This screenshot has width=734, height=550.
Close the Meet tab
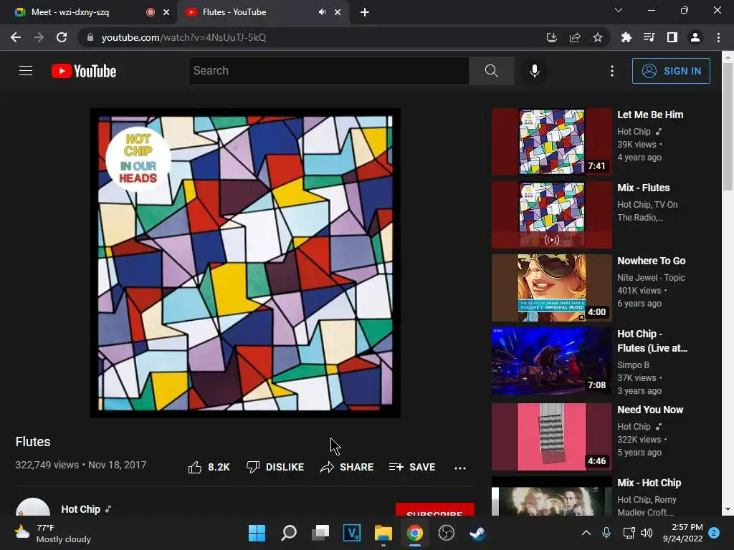[166, 12]
